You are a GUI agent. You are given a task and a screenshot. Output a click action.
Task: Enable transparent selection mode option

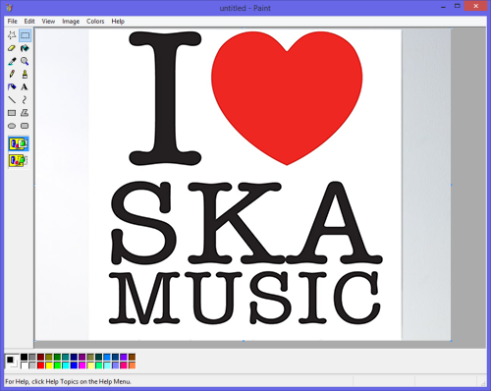coord(19,160)
